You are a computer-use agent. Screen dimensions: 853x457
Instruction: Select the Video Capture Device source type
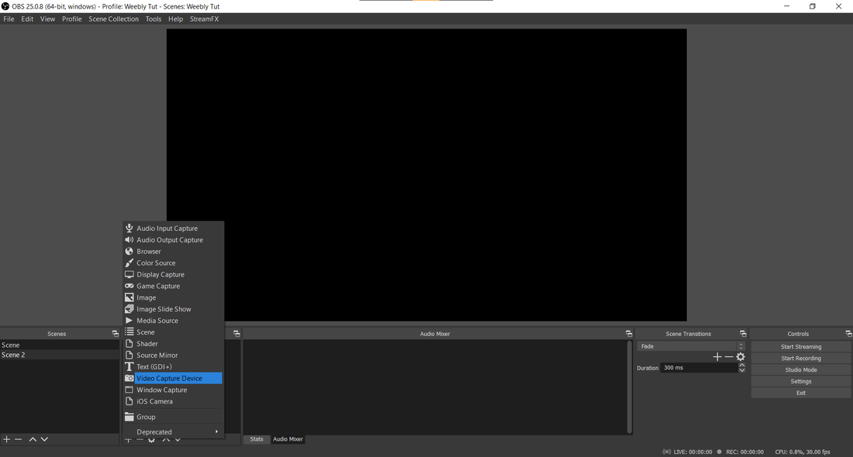[167, 378]
